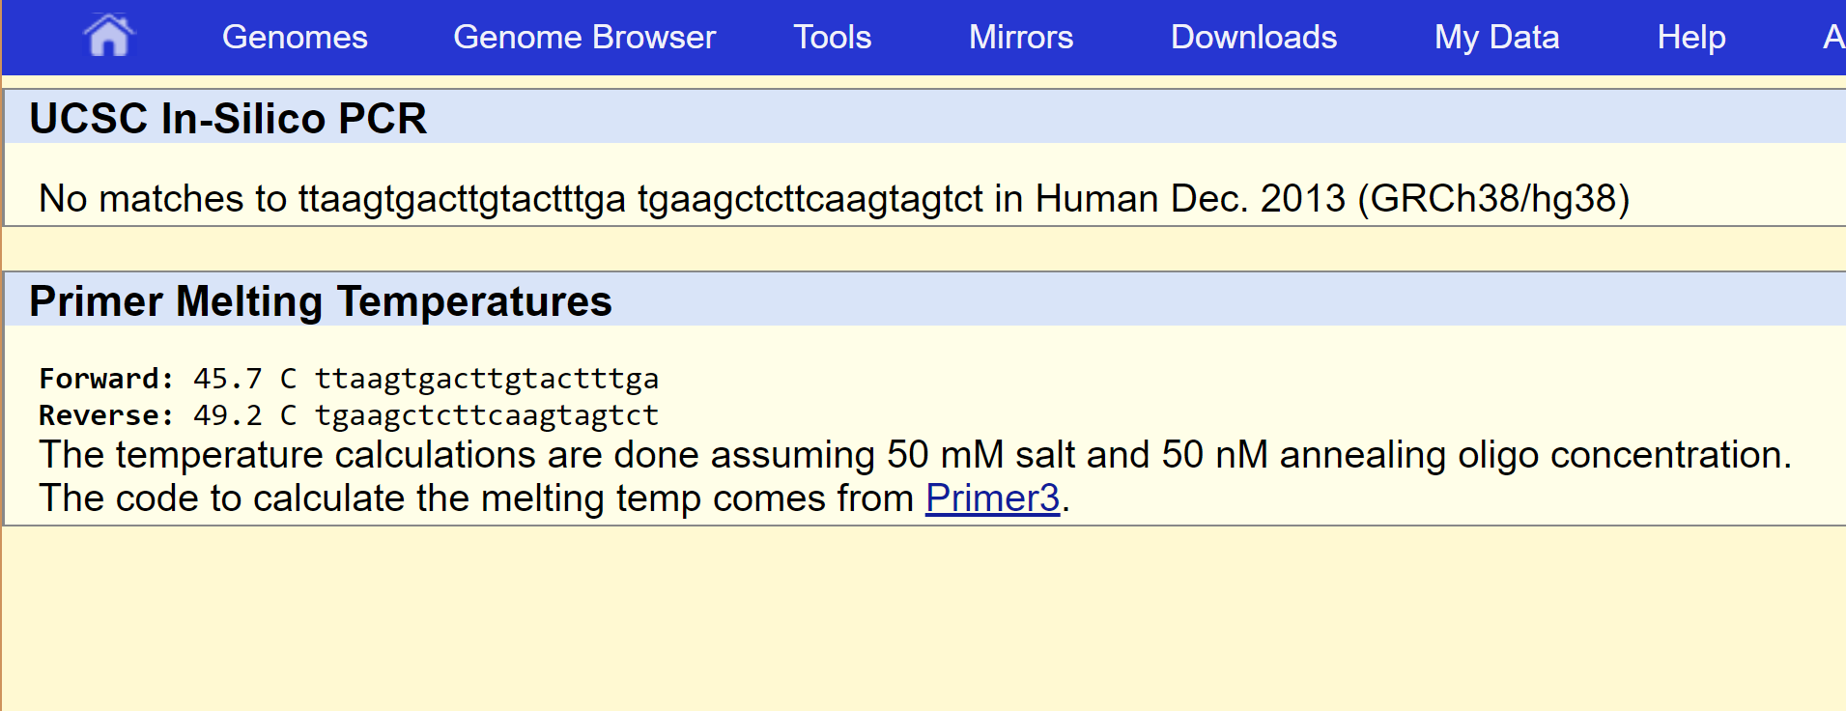This screenshot has width=1846, height=711.
Task: Click the reverse melting temperature 49.2
Action: coord(227,415)
